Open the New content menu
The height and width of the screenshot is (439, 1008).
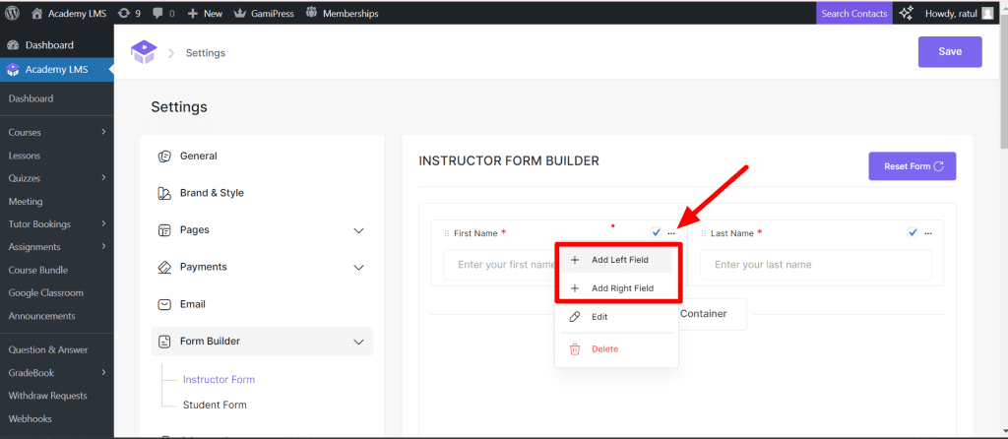(205, 13)
